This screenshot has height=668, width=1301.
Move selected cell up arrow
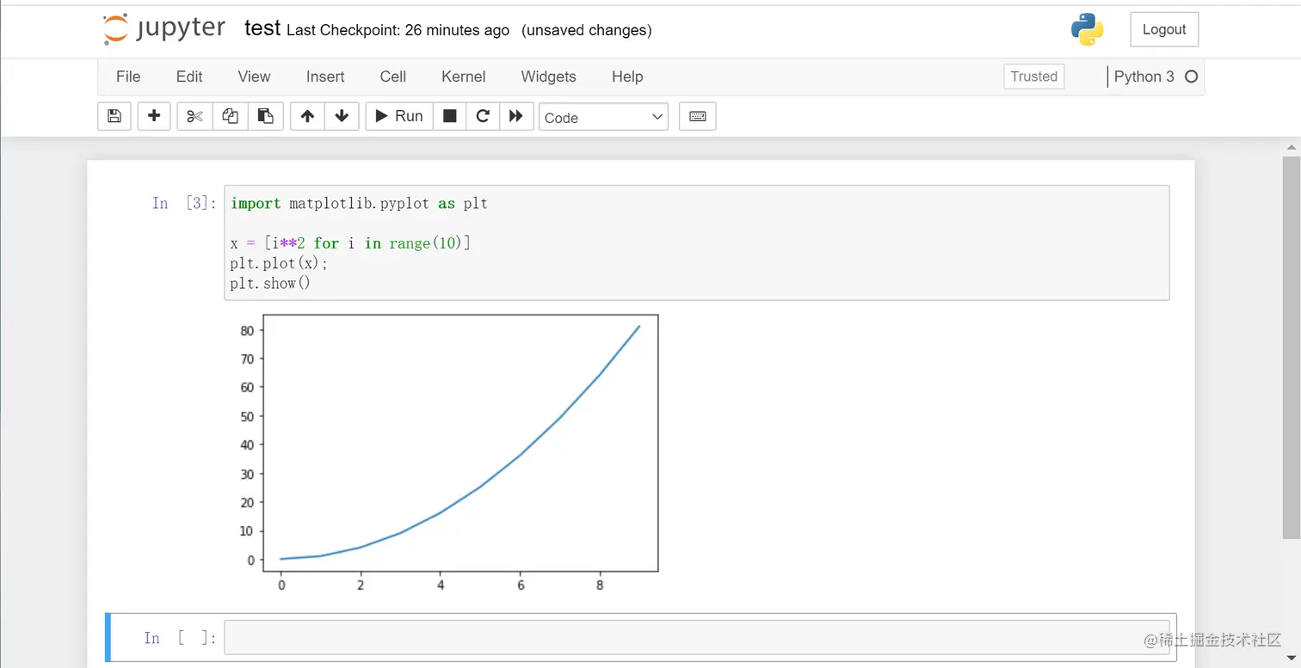click(x=307, y=116)
